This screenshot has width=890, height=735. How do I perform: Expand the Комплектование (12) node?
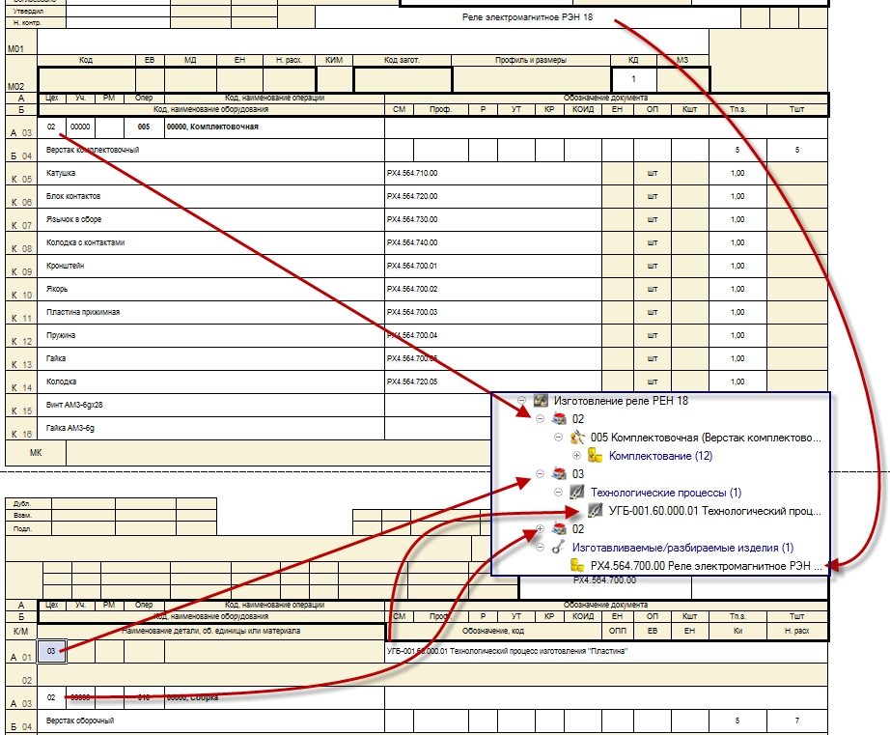click(576, 456)
